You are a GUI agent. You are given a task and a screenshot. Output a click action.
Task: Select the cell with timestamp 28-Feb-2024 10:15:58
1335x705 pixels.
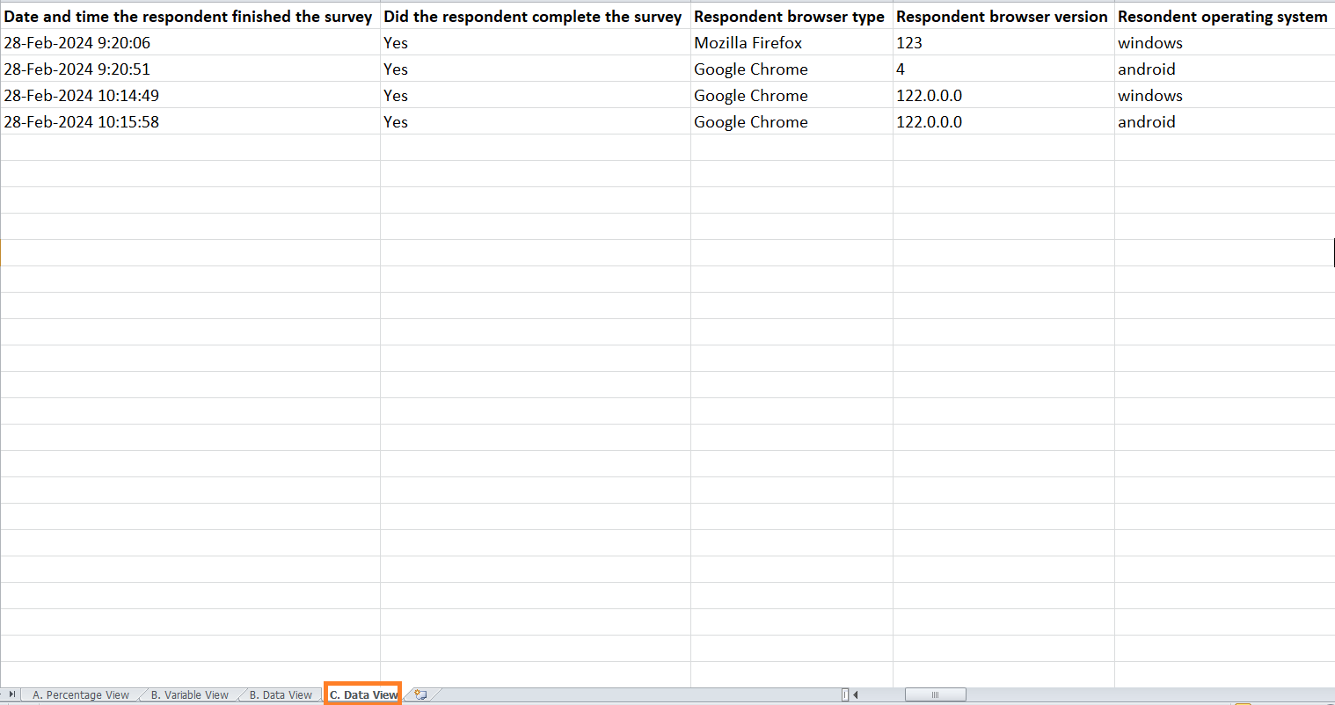pos(82,122)
